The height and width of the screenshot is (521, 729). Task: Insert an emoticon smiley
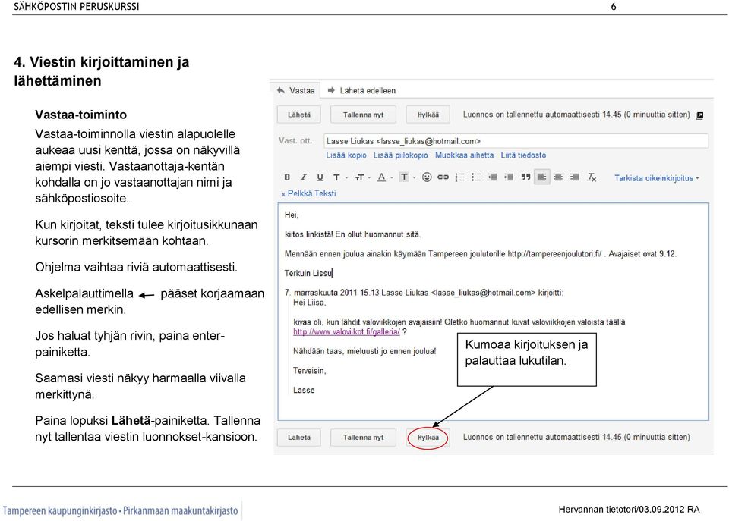(x=427, y=177)
